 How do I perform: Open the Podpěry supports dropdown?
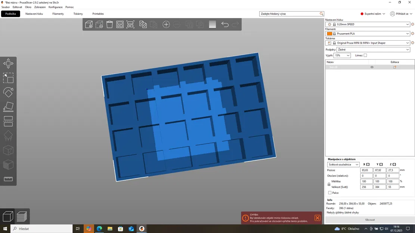click(x=373, y=50)
